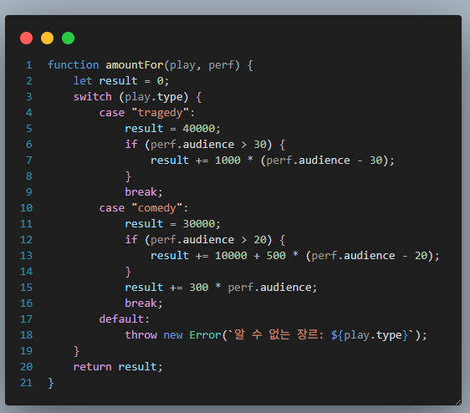
Task: Click the Korean text '알 수 없는 장르'
Action: point(276,334)
